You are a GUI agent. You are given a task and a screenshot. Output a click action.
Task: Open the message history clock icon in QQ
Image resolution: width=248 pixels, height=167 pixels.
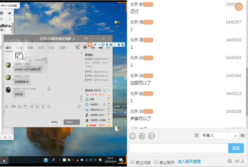point(79,107)
